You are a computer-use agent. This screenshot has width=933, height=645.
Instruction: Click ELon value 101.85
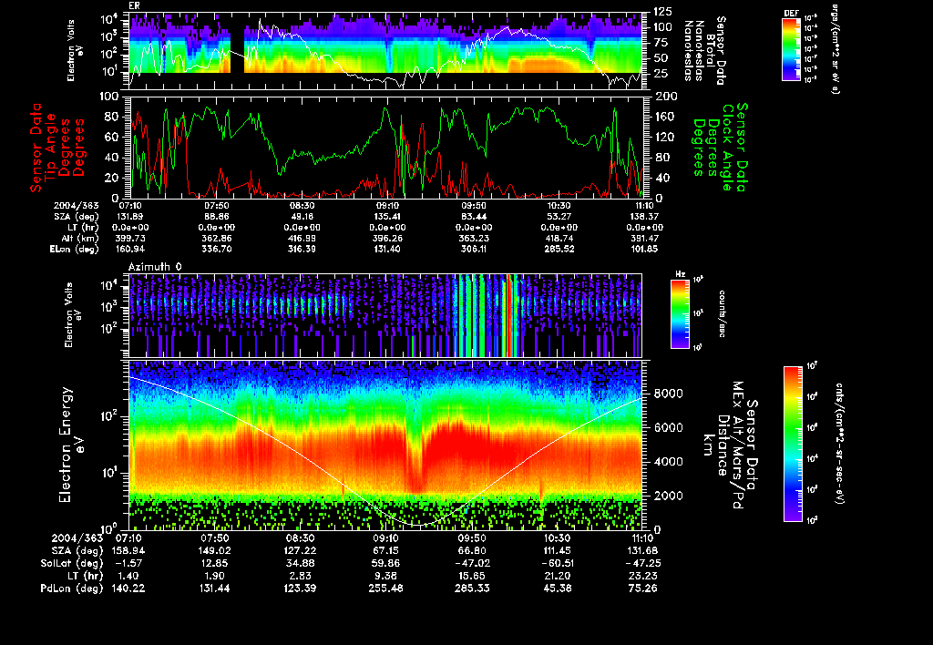click(x=644, y=250)
